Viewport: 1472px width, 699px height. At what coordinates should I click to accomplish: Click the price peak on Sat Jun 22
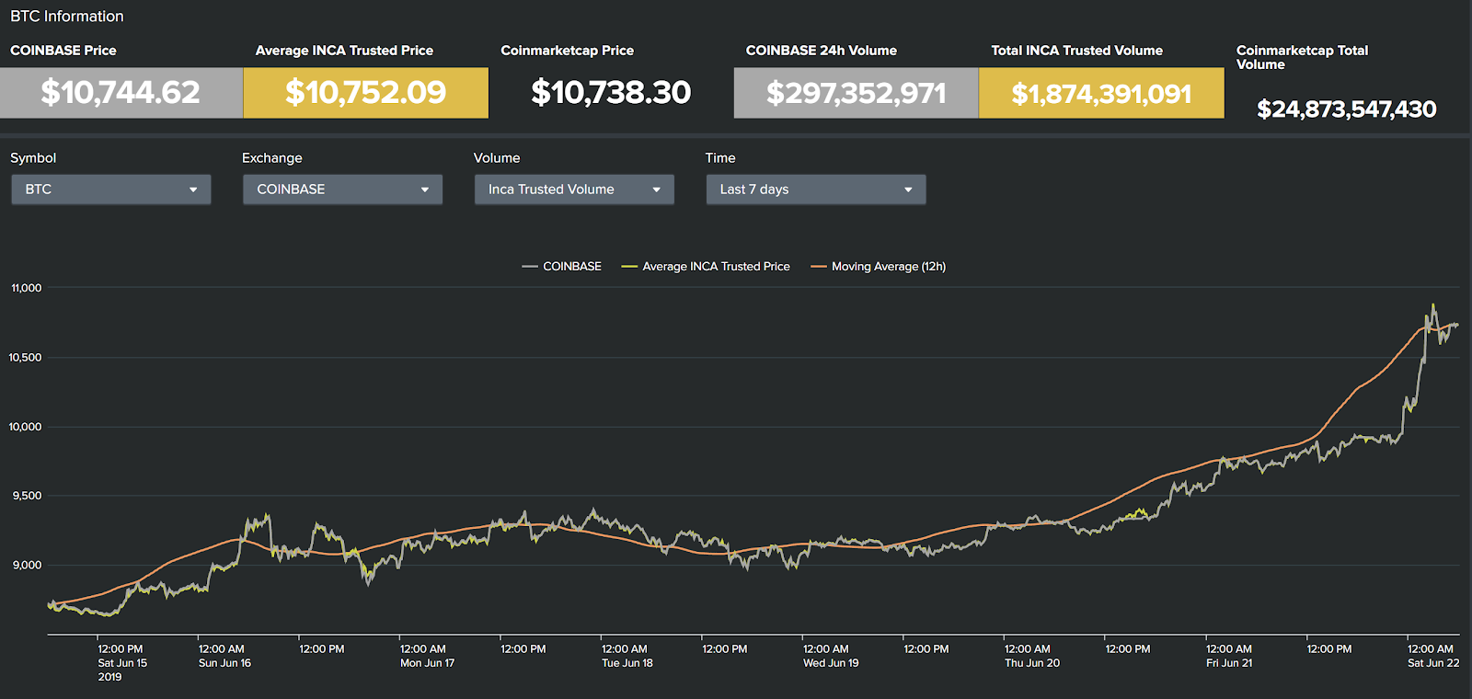click(1432, 305)
